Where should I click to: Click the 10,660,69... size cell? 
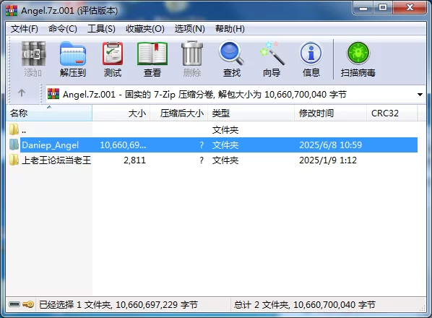pos(123,145)
